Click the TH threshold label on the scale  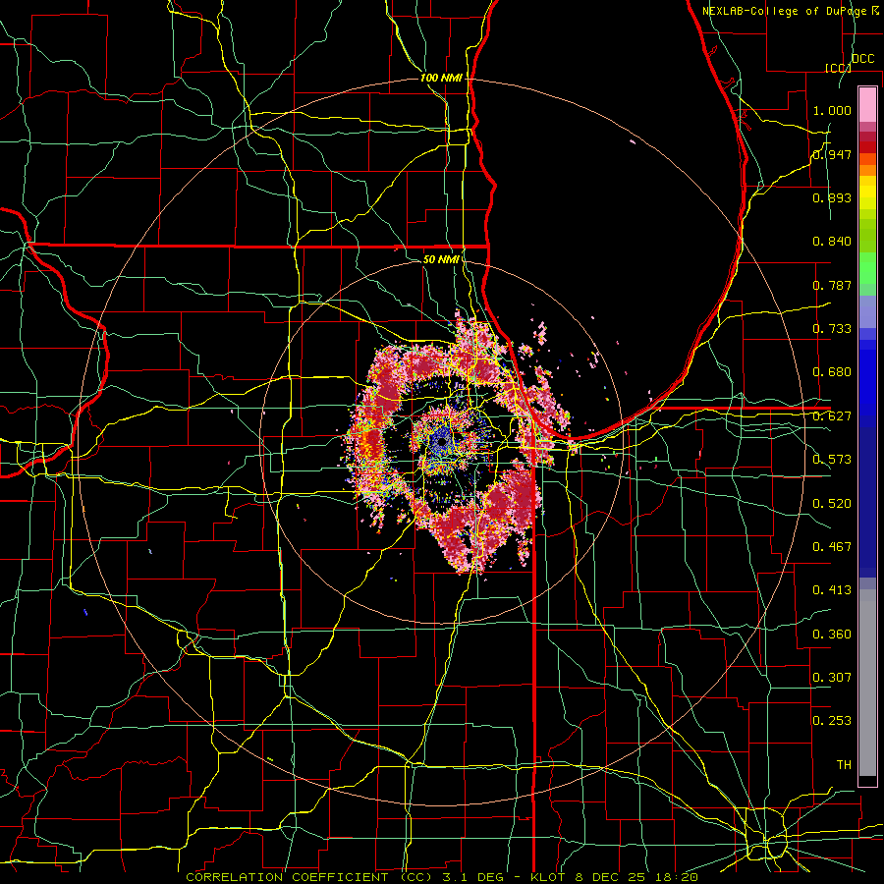844,765
